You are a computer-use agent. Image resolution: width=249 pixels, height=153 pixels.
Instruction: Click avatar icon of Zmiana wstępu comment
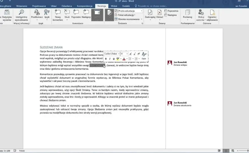pos(169,63)
